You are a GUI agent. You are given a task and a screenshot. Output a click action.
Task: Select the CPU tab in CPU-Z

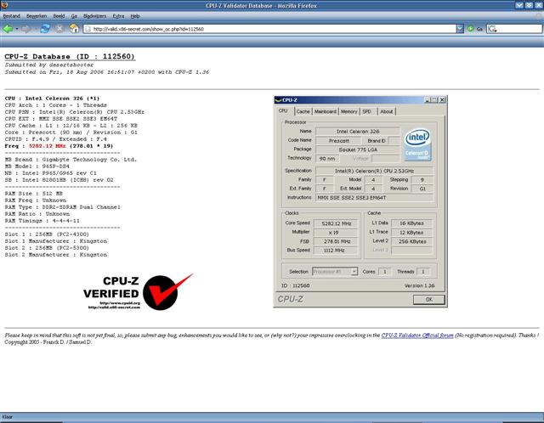(x=283, y=111)
